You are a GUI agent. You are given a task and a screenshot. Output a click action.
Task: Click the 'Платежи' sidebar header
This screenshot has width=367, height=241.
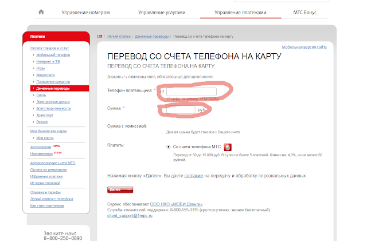37,37
